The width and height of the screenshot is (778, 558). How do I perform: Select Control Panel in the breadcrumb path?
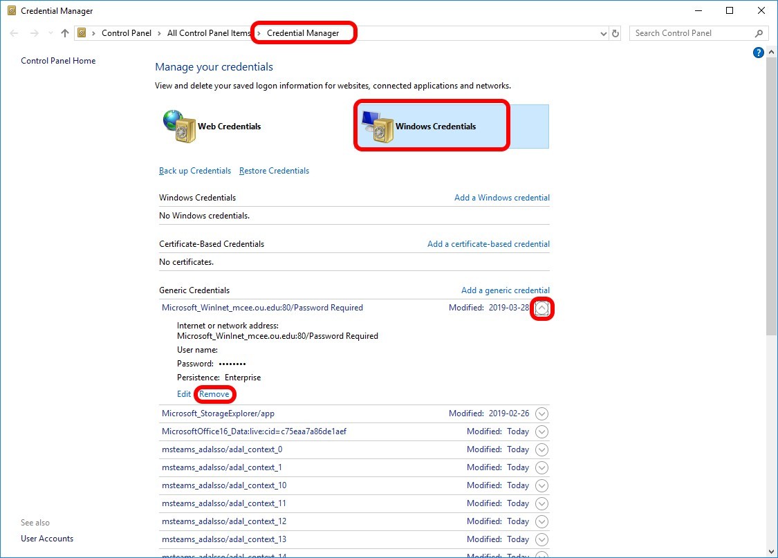126,32
